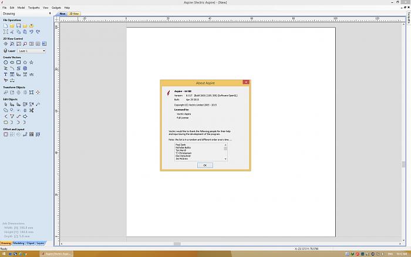The image size is (411, 257).
Task: Click the Windows Start button
Action: click(x=4, y=254)
